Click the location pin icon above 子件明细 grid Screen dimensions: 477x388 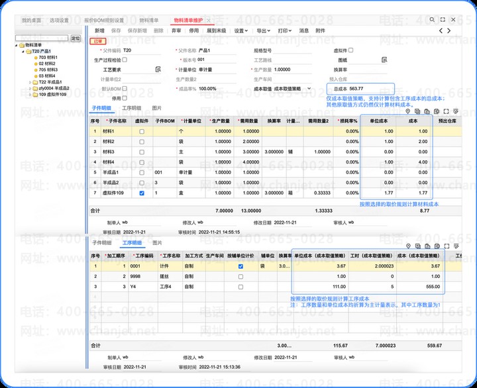point(409,111)
